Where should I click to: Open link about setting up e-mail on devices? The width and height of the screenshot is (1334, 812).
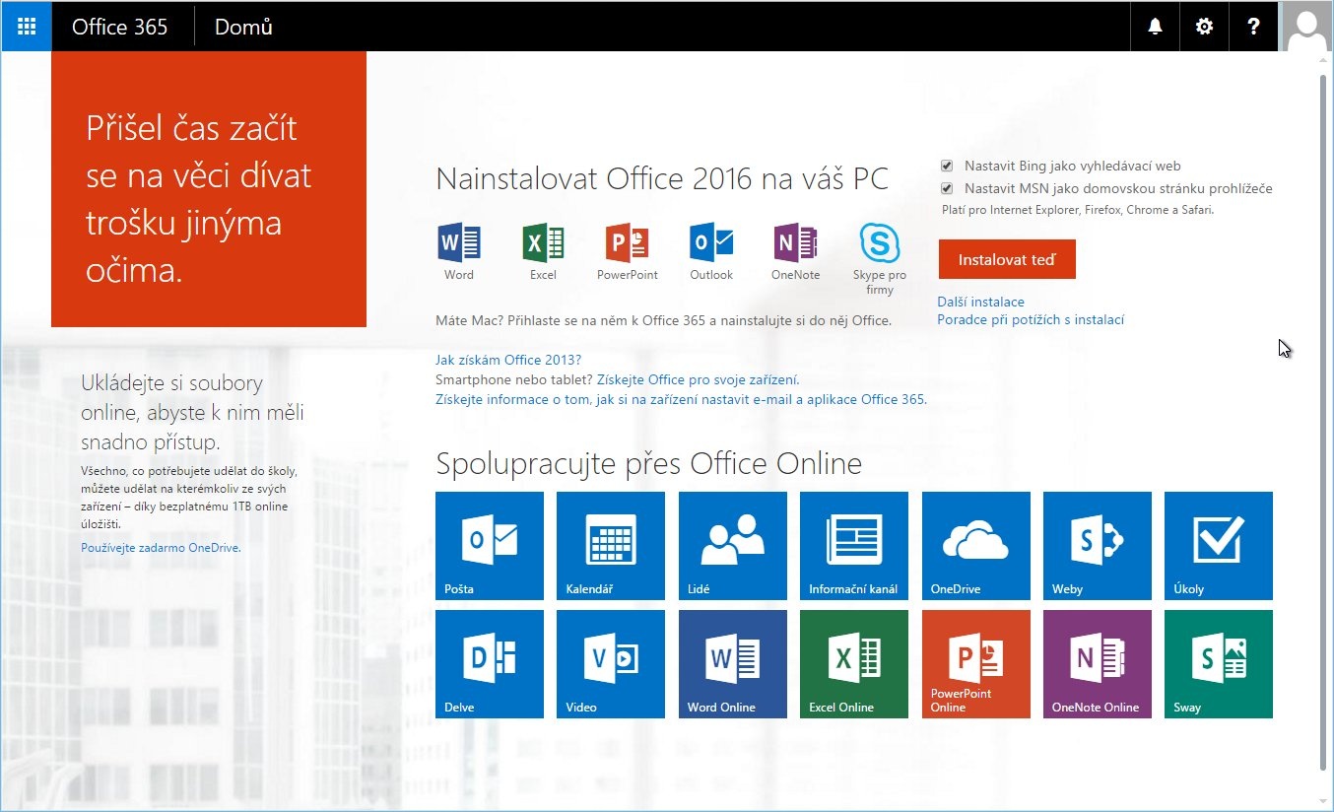[681, 399]
